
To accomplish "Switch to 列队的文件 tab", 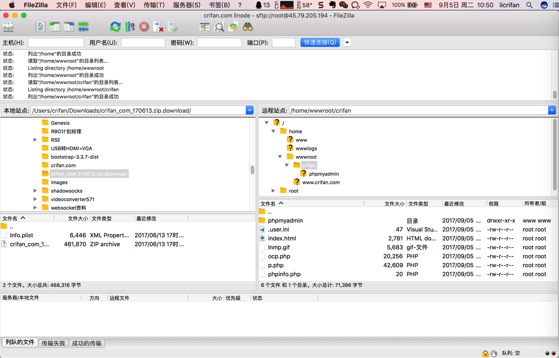I will click(x=20, y=342).
